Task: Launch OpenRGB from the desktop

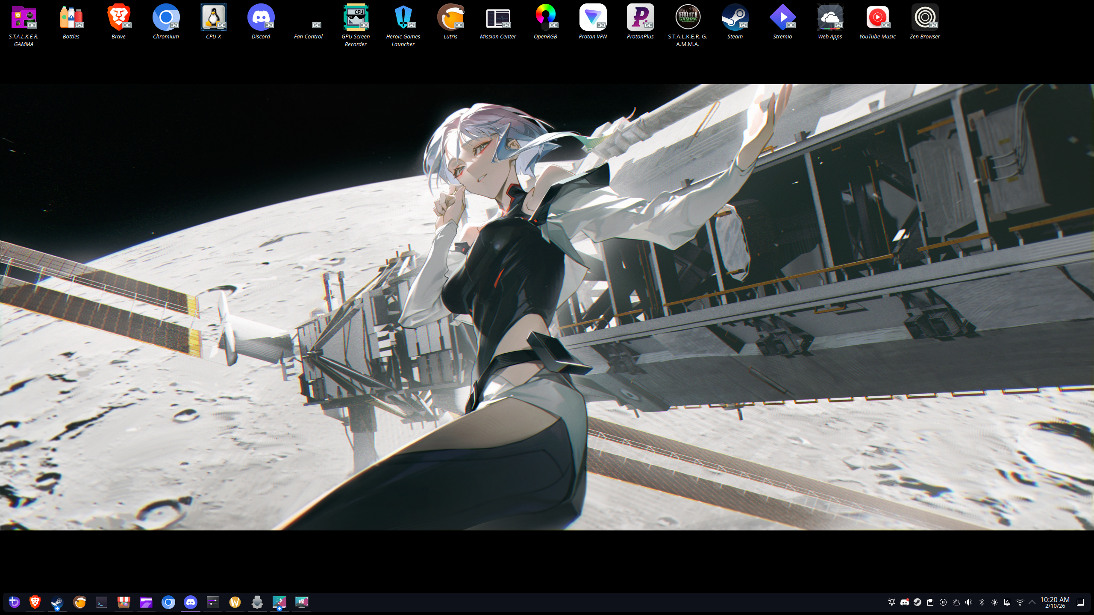Action: coord(545,18)
